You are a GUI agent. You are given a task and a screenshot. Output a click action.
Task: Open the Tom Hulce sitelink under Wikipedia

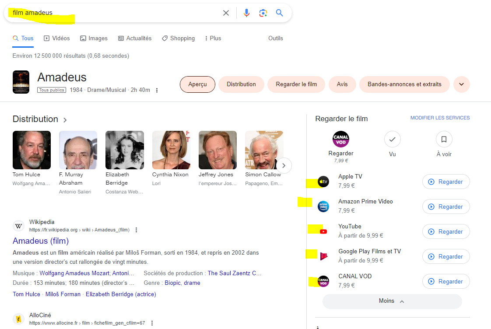[x=26, y=294]
